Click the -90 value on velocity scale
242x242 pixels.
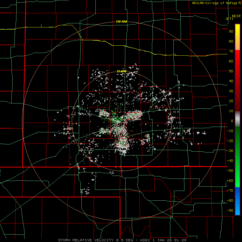(x=230, y=211)
